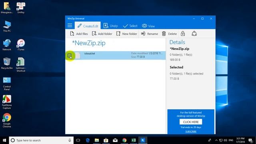Screen dimensions: 256x144
Task: Close the WinZip Universal window
Action: pos(211,19)
